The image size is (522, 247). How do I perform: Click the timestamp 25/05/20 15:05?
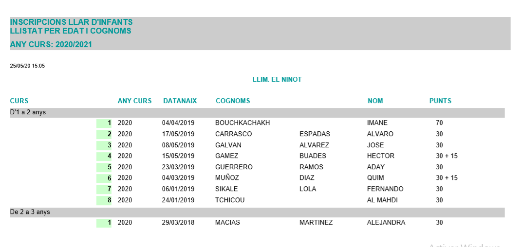tap(27, 66)
